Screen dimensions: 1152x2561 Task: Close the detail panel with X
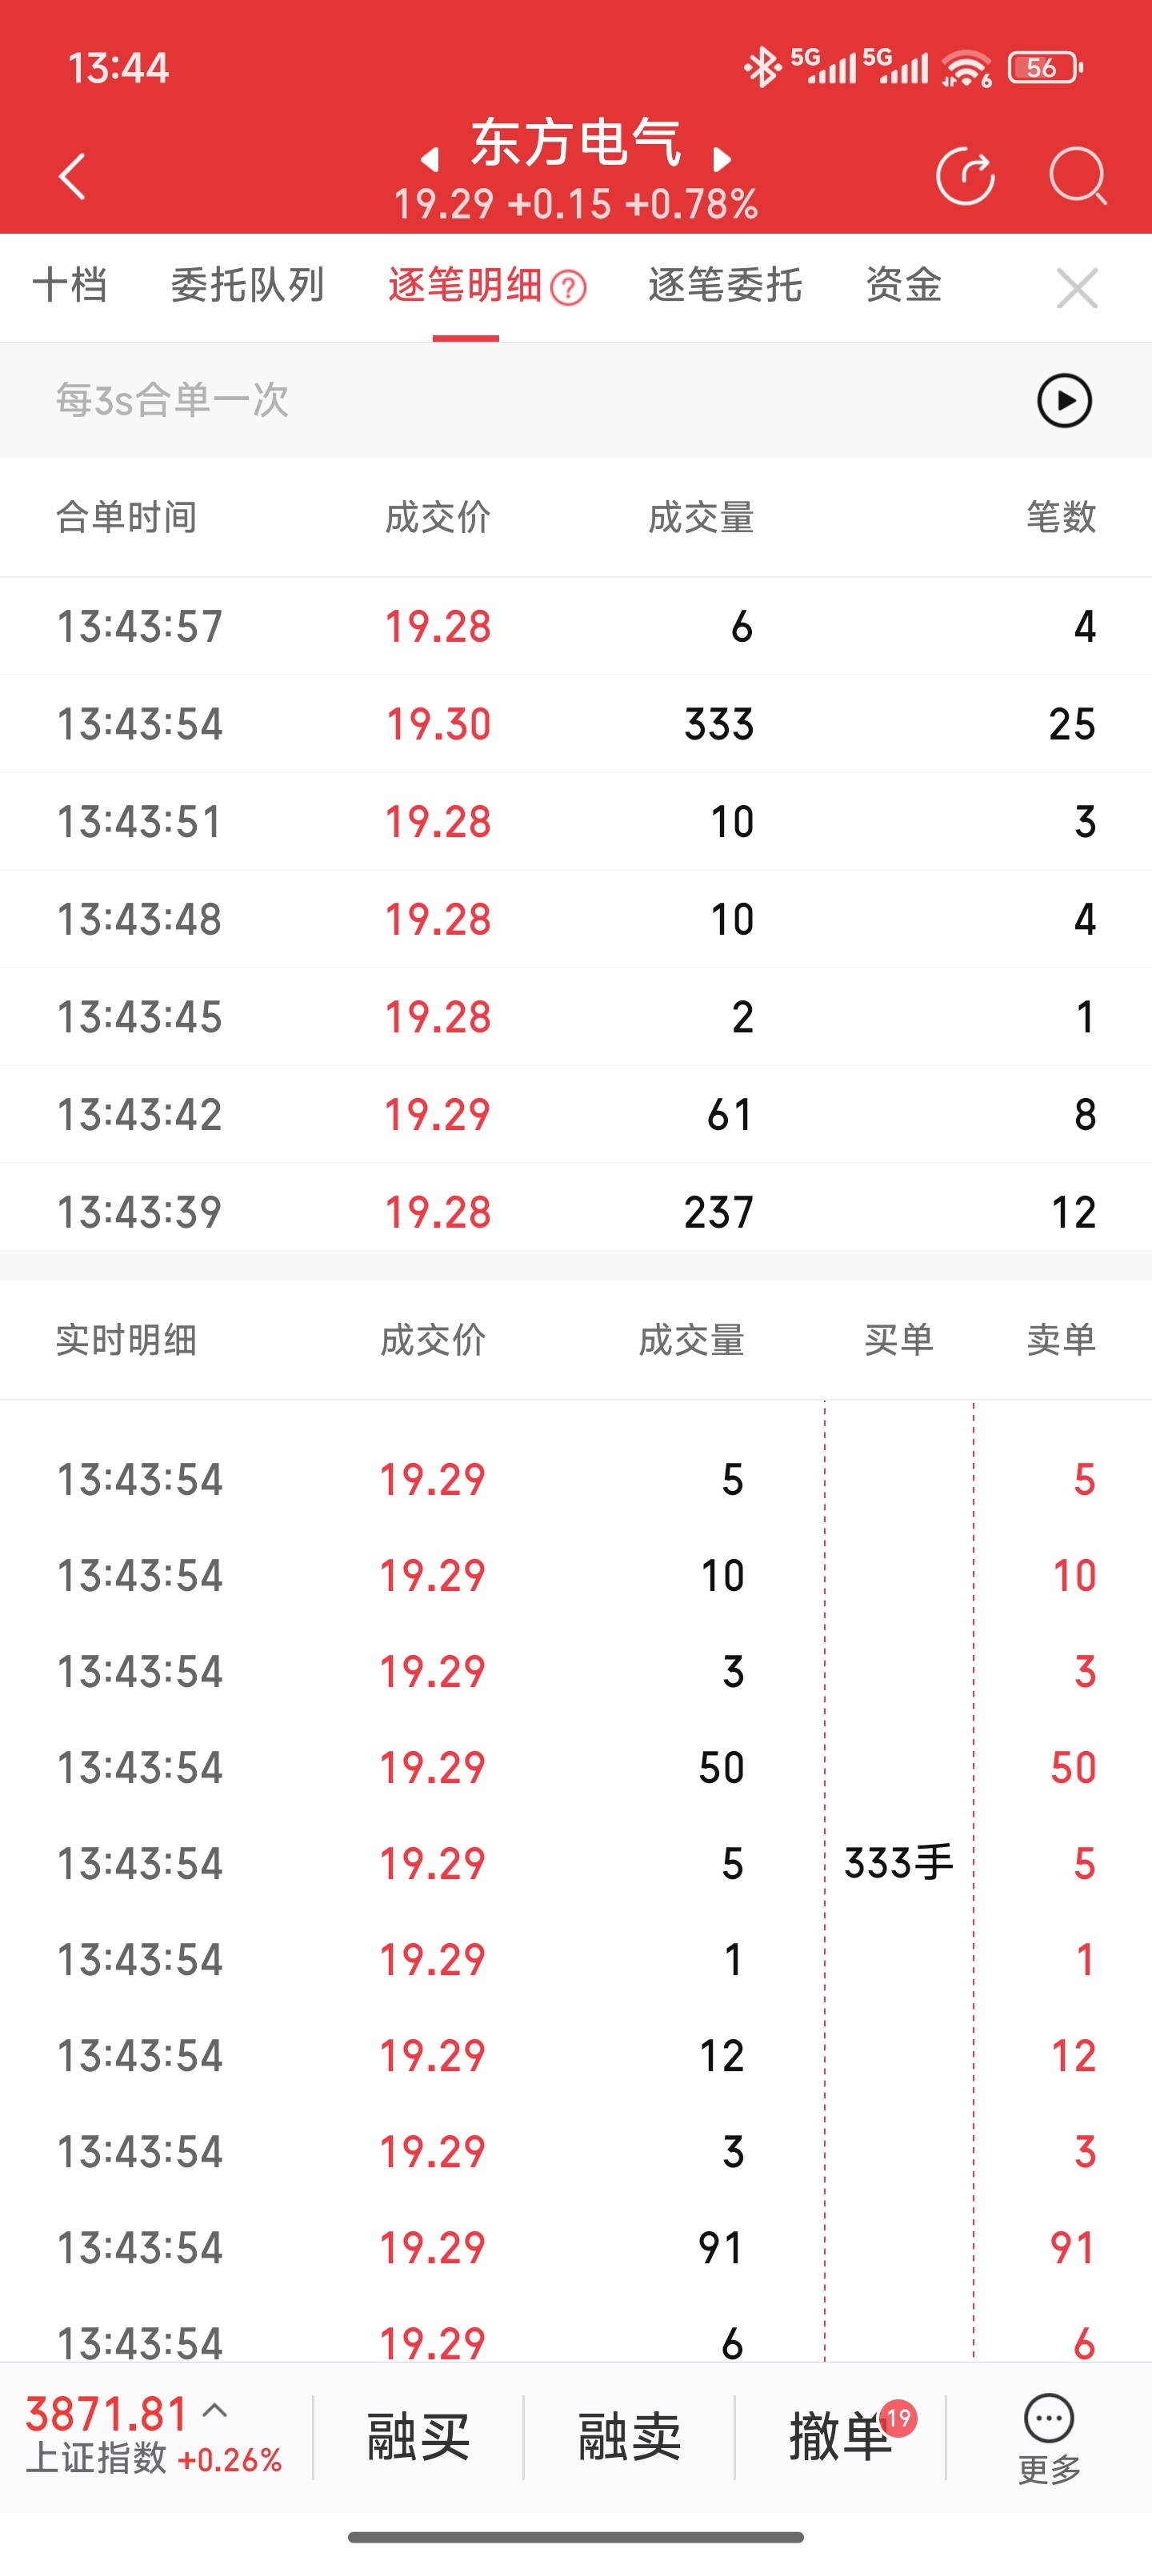pyautogui.click(x=1077, y=288)
